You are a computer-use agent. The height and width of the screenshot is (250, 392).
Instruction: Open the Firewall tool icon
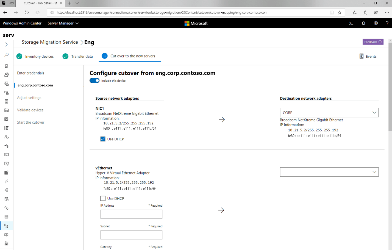(6, 119)
